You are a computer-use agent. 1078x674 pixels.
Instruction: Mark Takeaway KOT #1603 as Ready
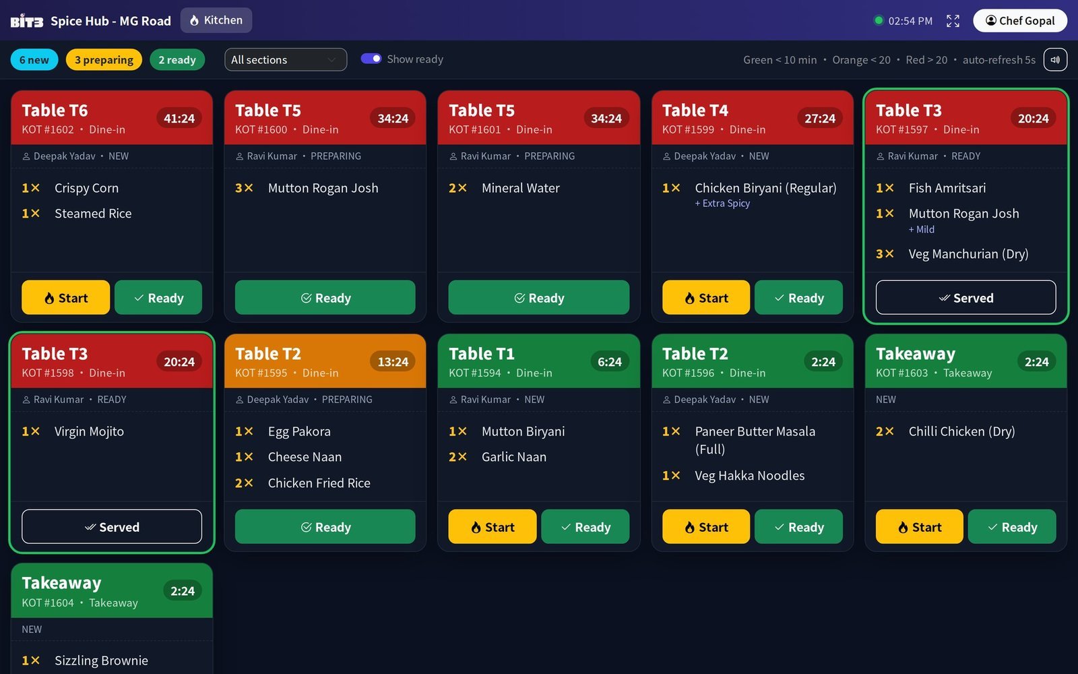(1012, 526)
